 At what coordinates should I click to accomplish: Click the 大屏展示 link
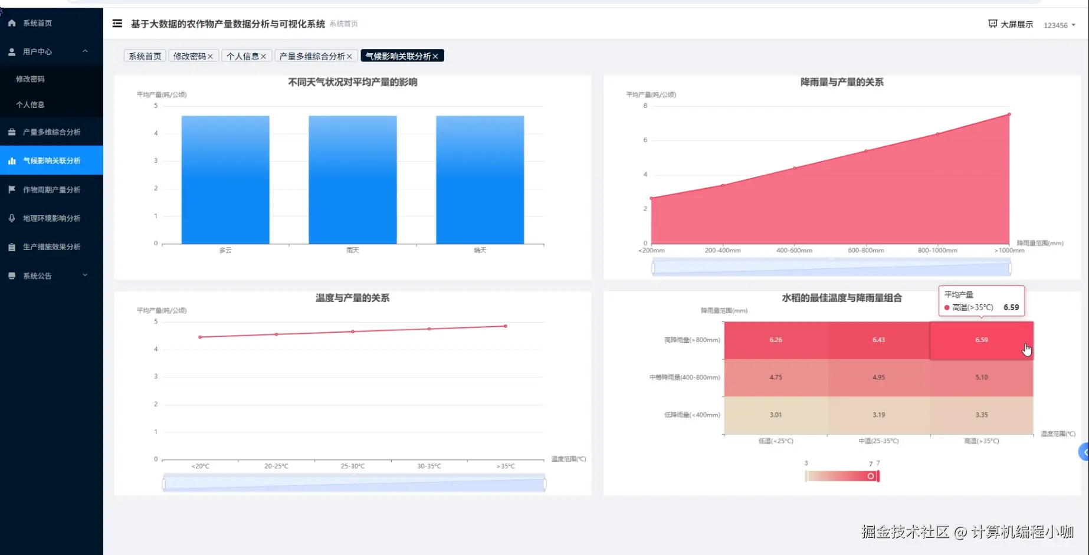1016,24
